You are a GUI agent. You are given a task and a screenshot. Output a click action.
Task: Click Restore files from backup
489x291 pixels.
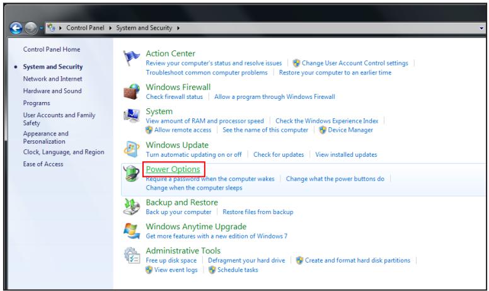click(x=258, y=212)
